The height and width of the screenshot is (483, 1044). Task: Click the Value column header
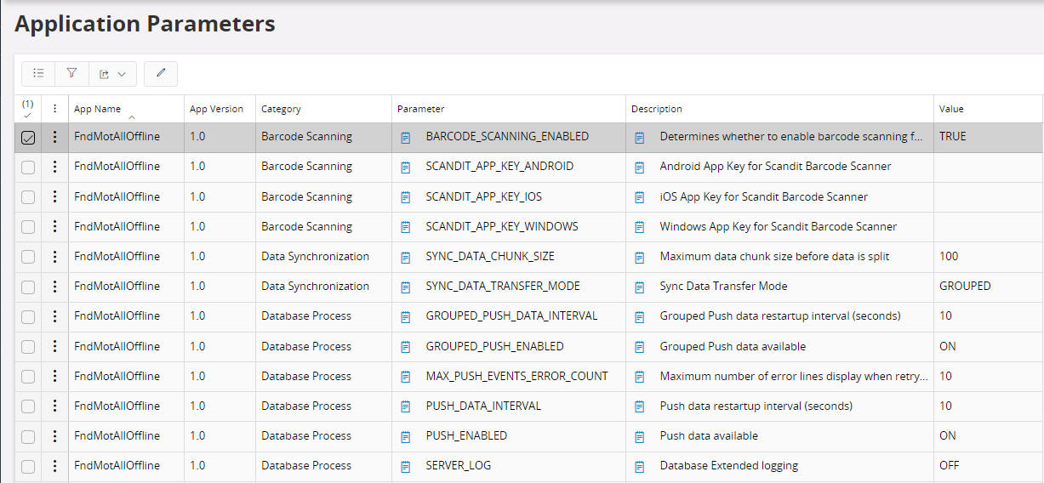(951, 109)
